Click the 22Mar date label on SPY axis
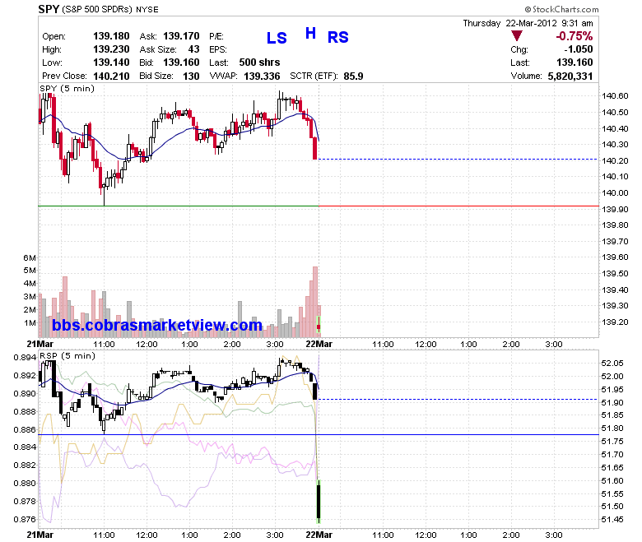642x542 pixels. pyautogui.click(x=319, y=344)
